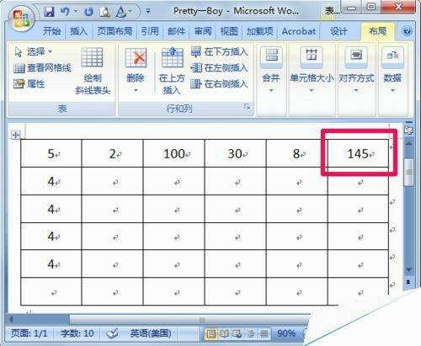Viewport: 421px width, 346px height.
Task: Click the horizontal scroll left arrow
Action: pos(12,319)
